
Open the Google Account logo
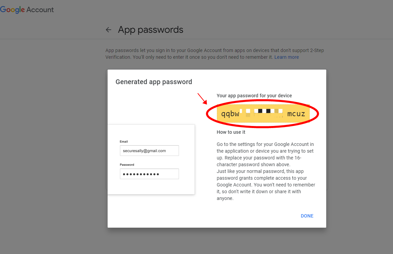[x=27, y=9]
